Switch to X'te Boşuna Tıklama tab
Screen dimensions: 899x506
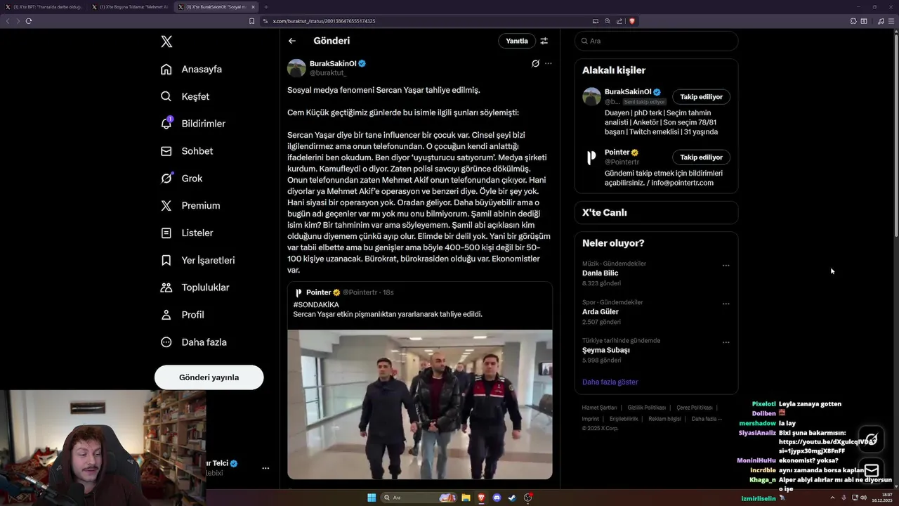[x=130, y=6]
